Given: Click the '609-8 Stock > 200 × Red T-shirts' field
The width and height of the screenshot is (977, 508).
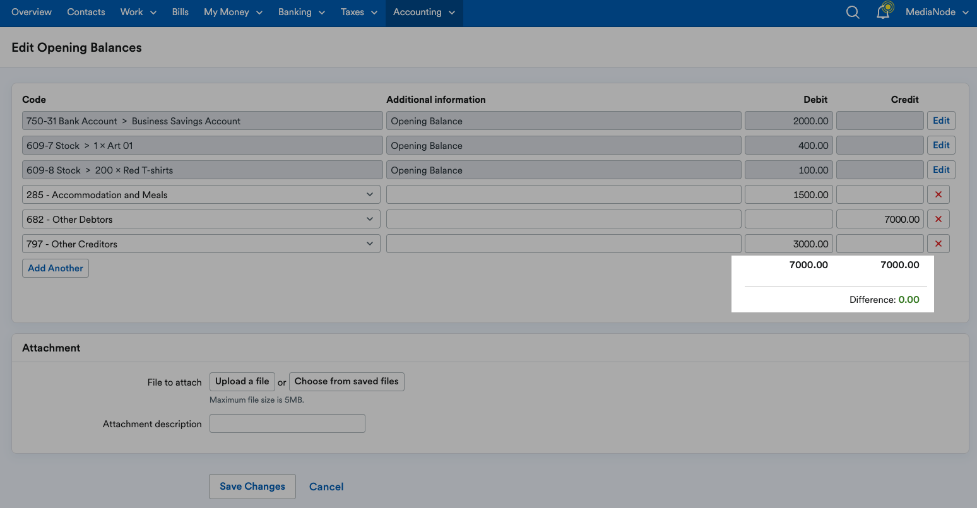Looking at the screenshot, I should tap(203, 170).
